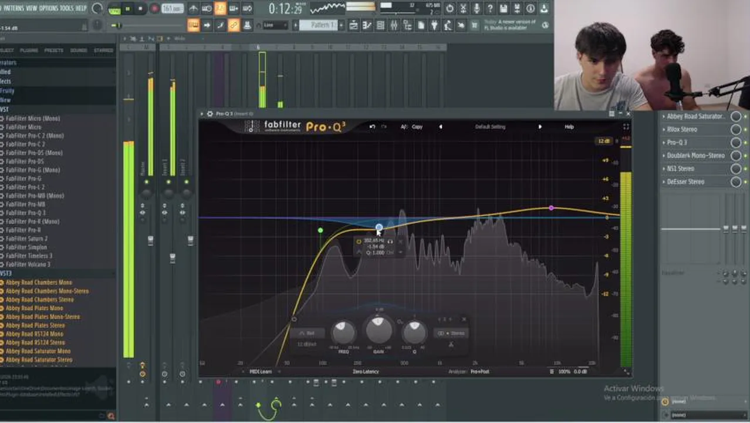Open the 12 dB display range dropdown
The height and width of the screenshot is (423, 750).
pos(603,141)
